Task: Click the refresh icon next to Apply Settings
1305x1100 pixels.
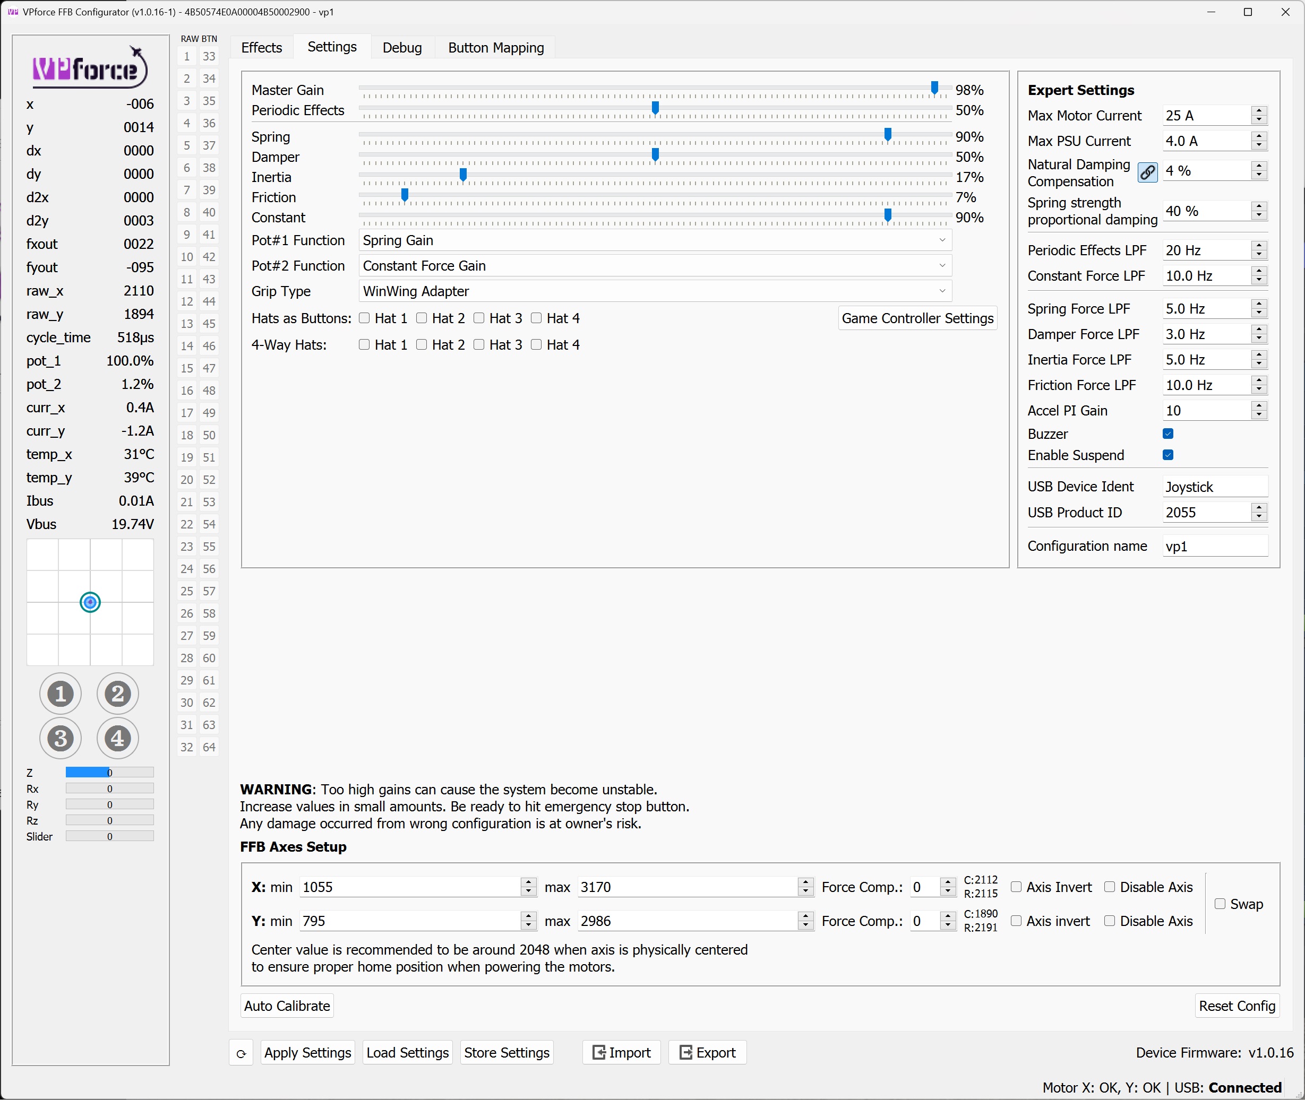Action: click(241, 1053)
